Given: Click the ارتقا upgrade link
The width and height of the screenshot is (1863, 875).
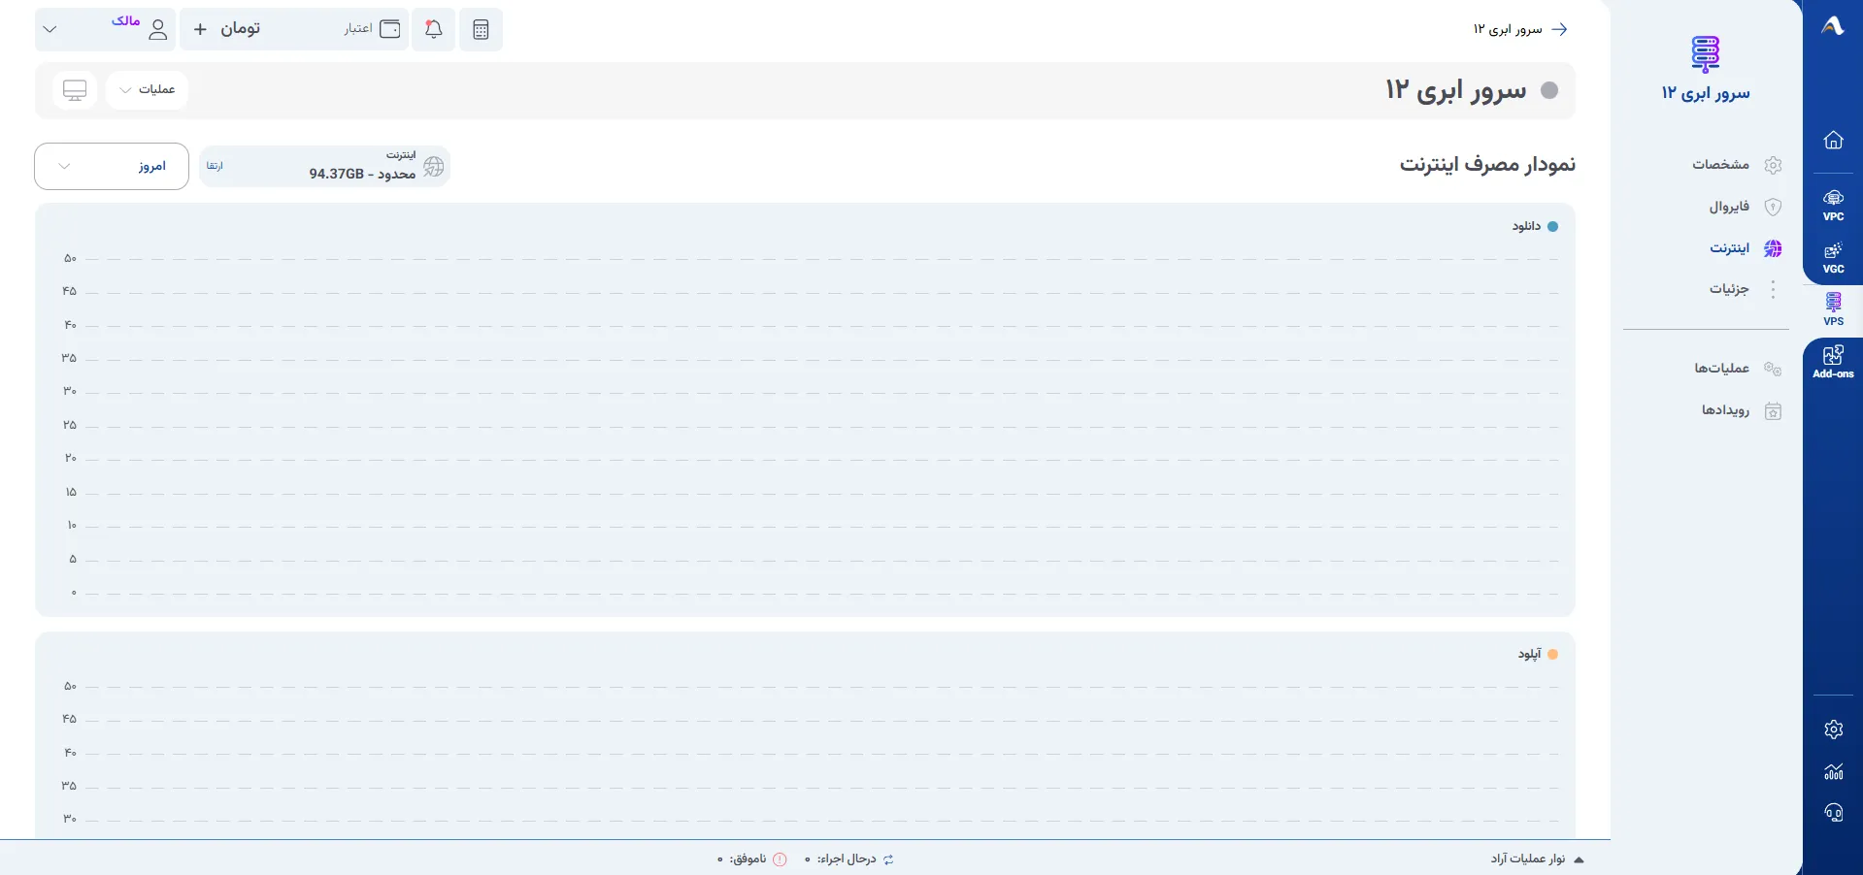Looking at the screenshot, I should tap(215, 166).
